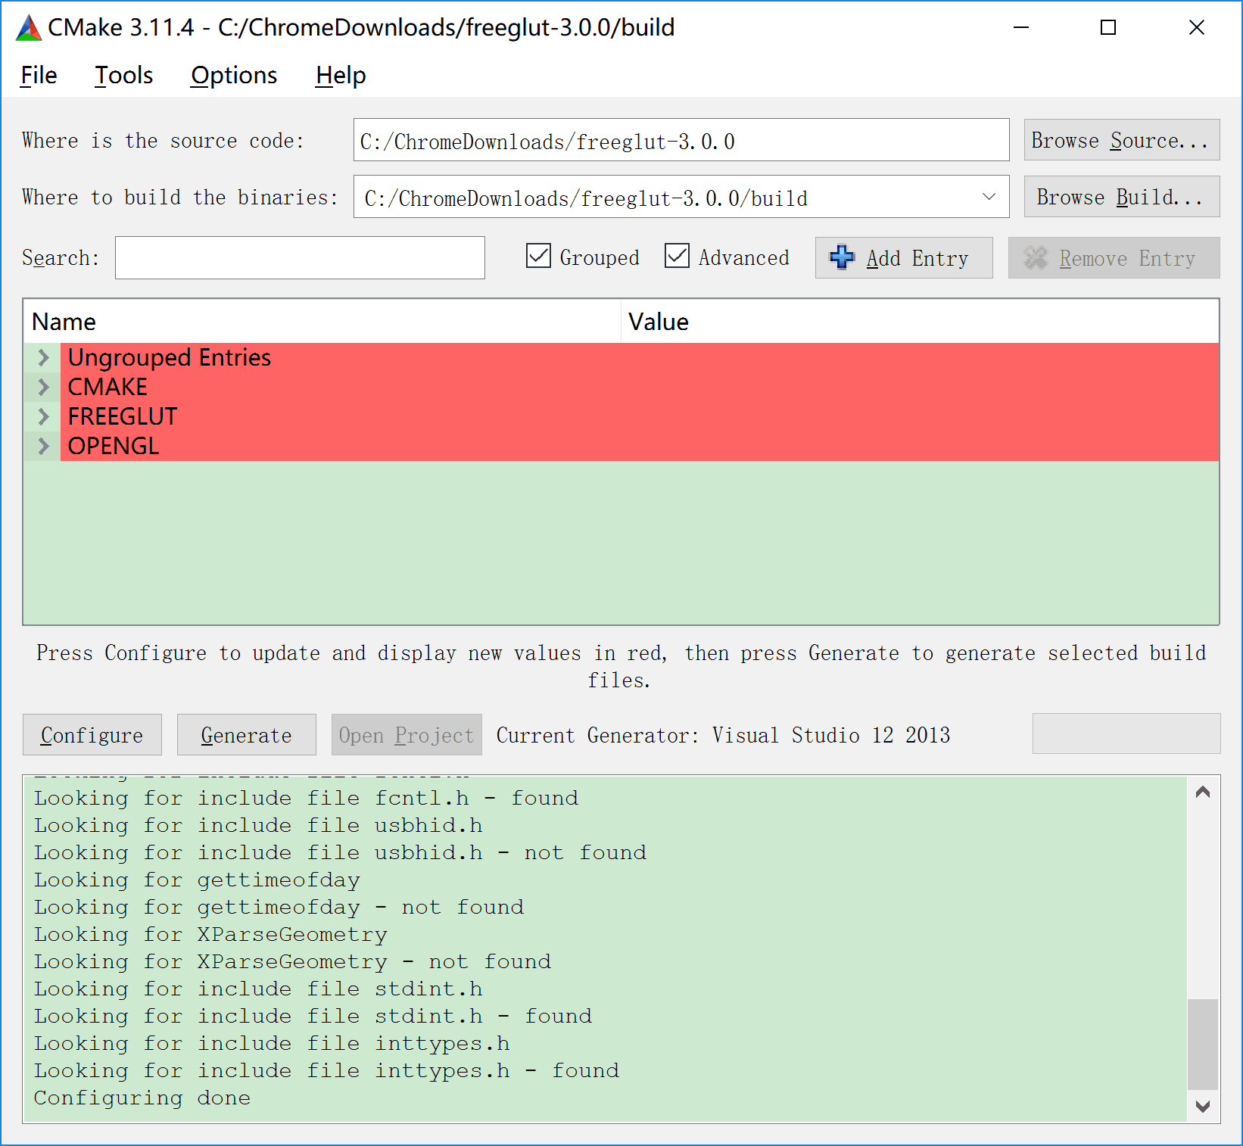
Task: Maximize the CMake window
Action: (x=1108, y=28)
